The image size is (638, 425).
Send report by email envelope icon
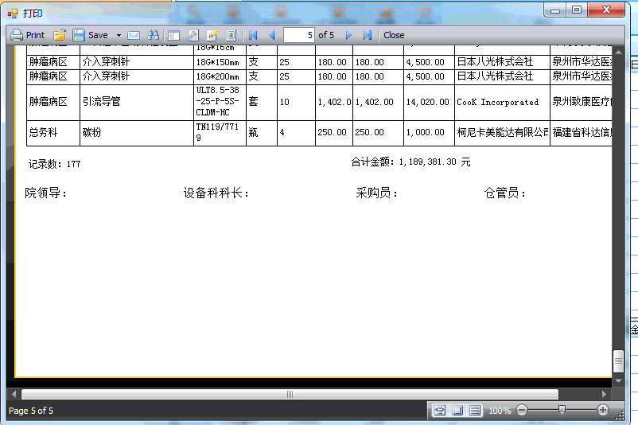point(134,35)
